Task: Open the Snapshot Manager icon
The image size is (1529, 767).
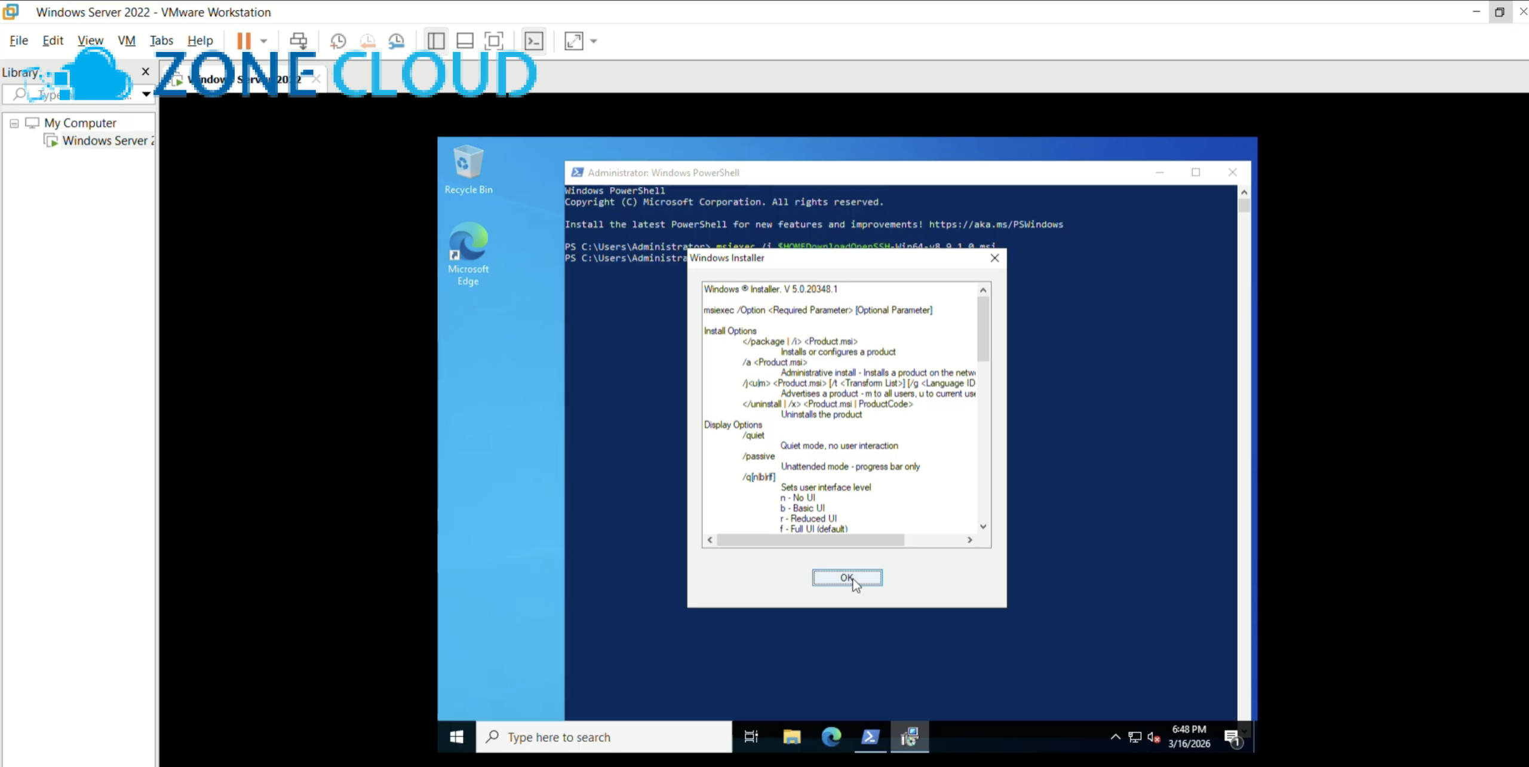Action: click(x=397, y=41)
